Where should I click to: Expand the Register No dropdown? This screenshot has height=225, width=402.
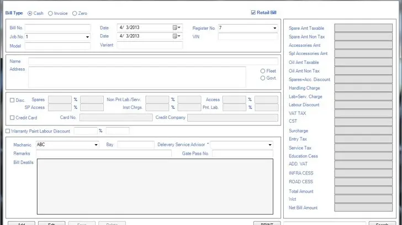click(x=274, y=28)
